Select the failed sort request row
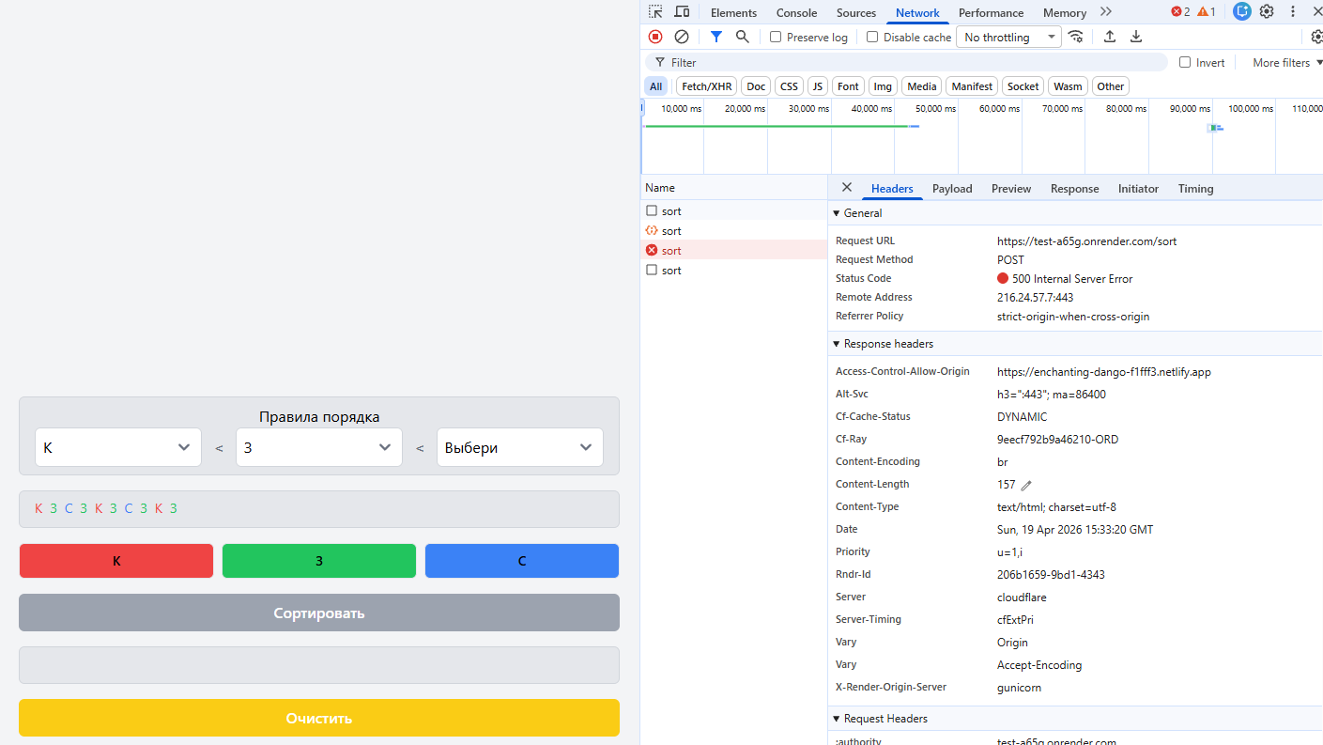The image size is (1323, 745). click(x=671, y=251)
